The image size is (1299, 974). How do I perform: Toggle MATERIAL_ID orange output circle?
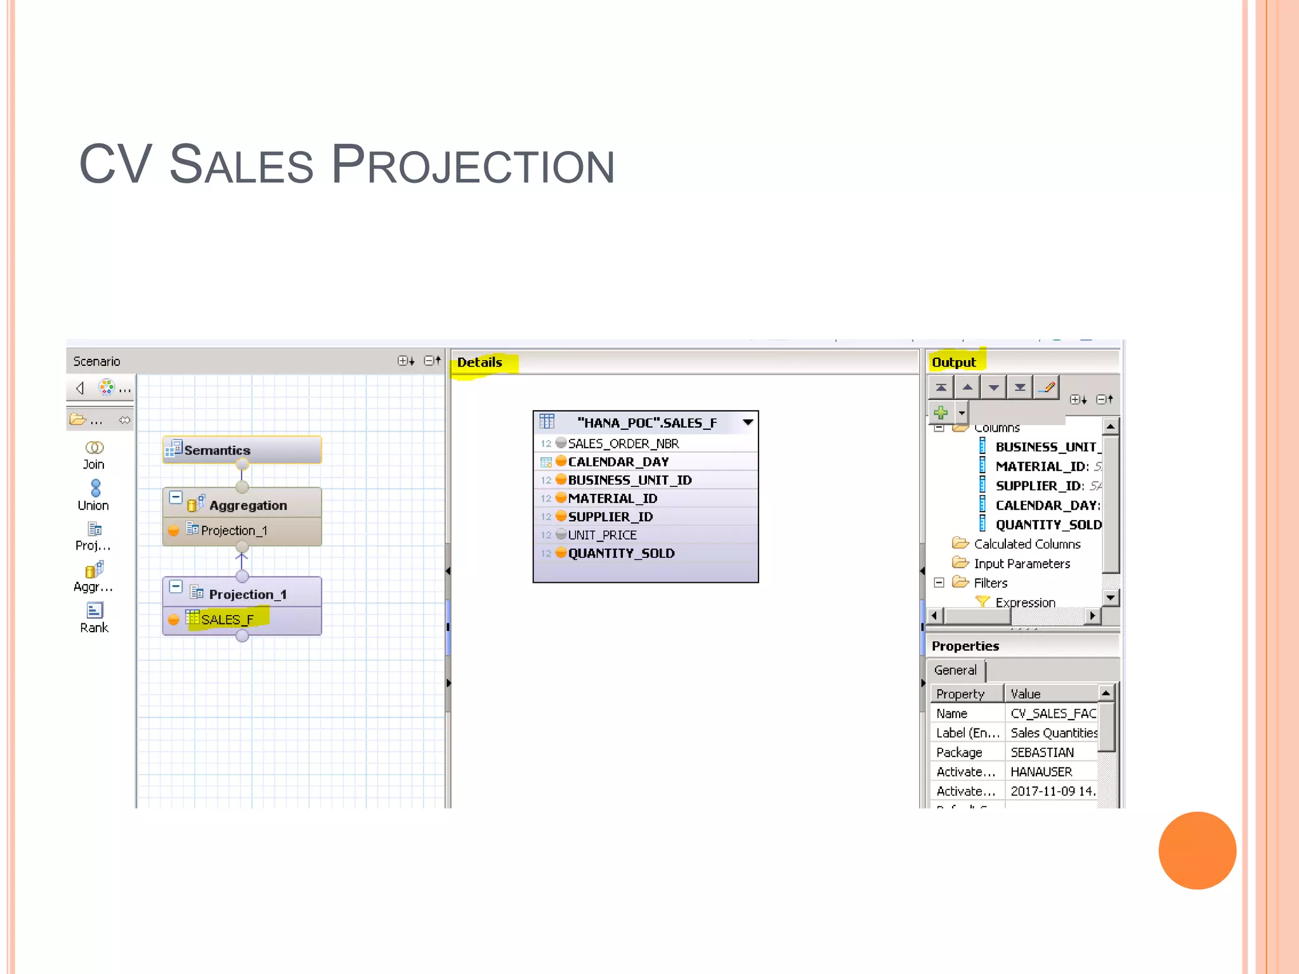[x=561, y=498]
